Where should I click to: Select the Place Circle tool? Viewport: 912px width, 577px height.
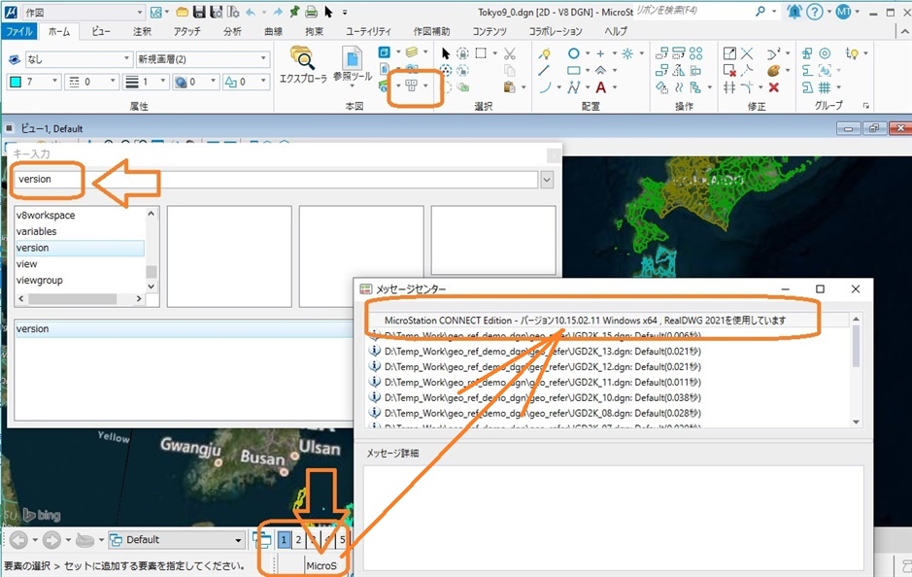point(573,53)
